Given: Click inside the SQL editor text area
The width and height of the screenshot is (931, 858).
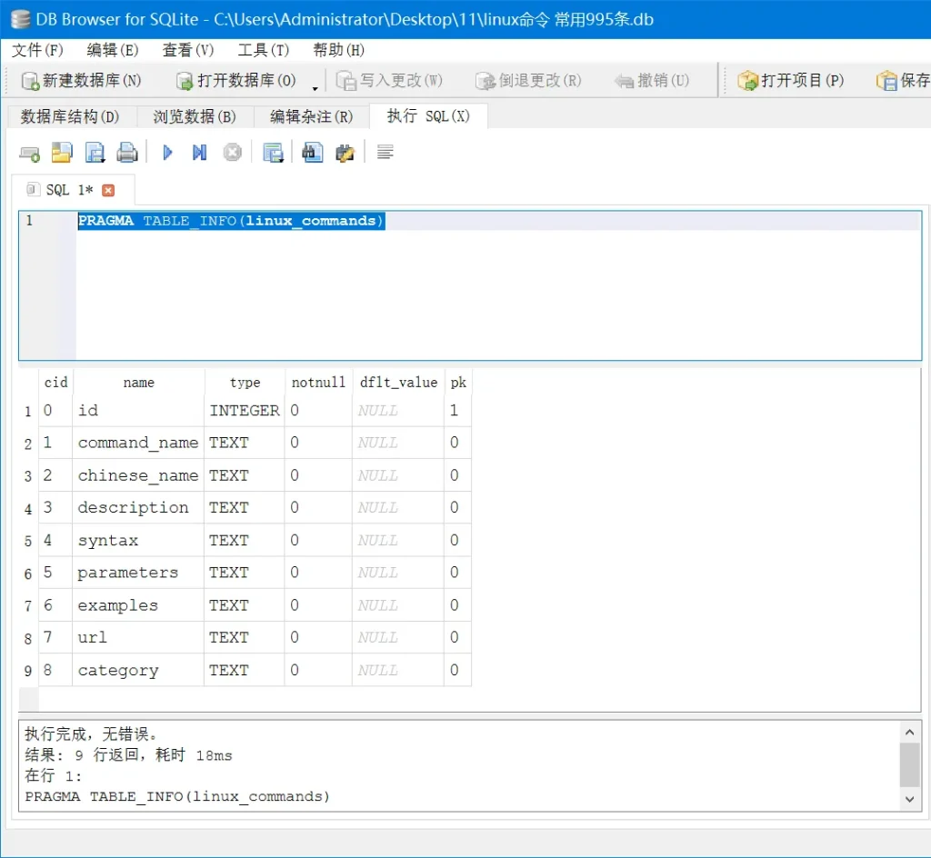Looking at the screenshot, I should 497,284.
